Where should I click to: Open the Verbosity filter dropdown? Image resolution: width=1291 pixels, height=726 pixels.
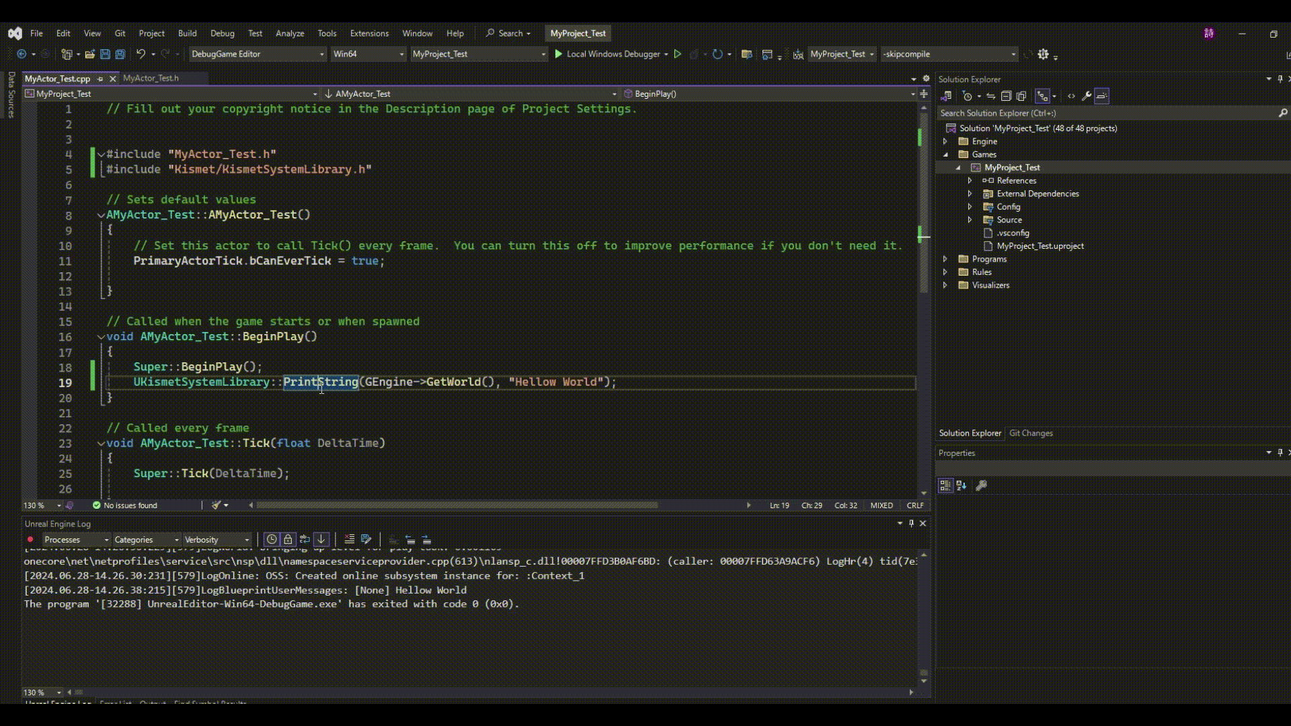[217, 540]
